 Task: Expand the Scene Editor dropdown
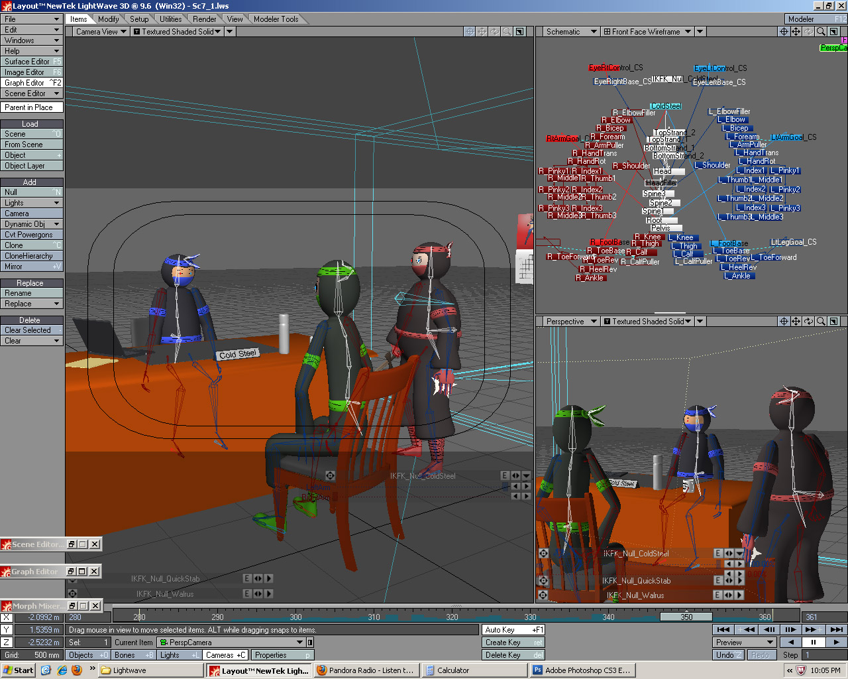pyautogui.click(x=32, y=93)
